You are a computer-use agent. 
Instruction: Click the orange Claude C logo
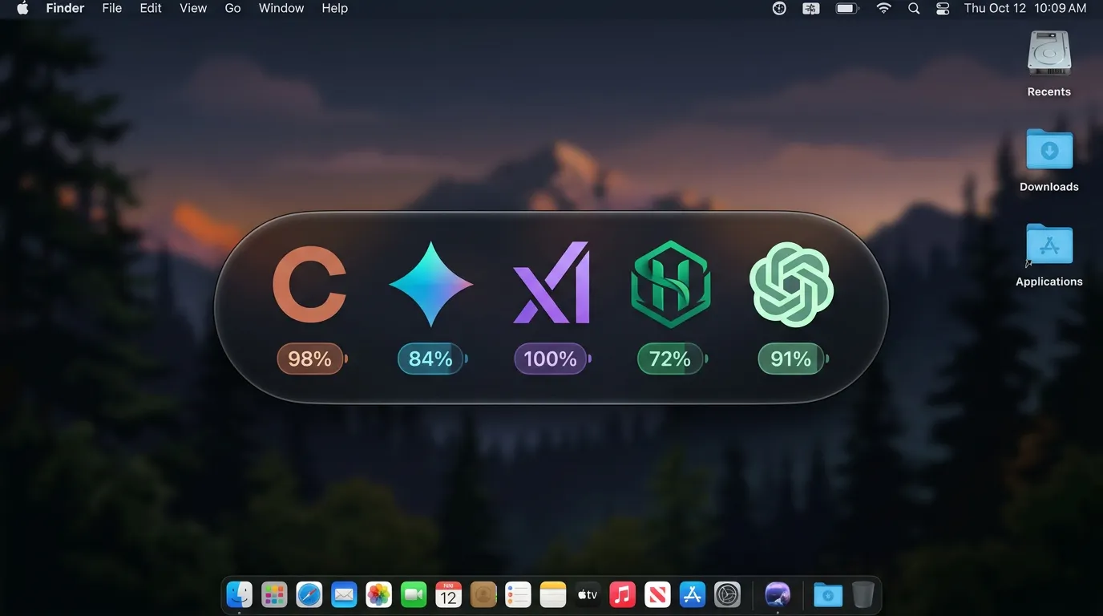tap(309, 285)
